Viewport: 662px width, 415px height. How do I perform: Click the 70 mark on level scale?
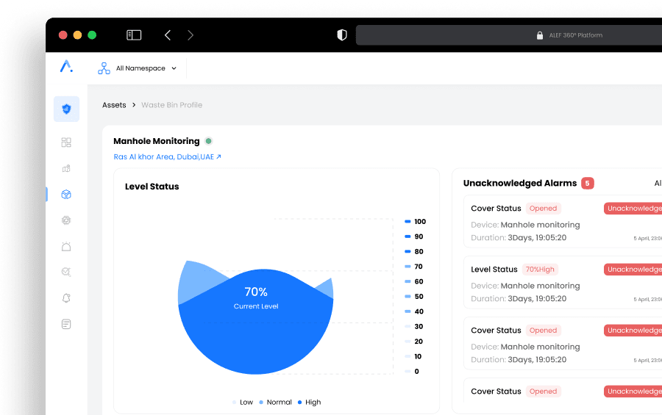click(x=418, y=267)
